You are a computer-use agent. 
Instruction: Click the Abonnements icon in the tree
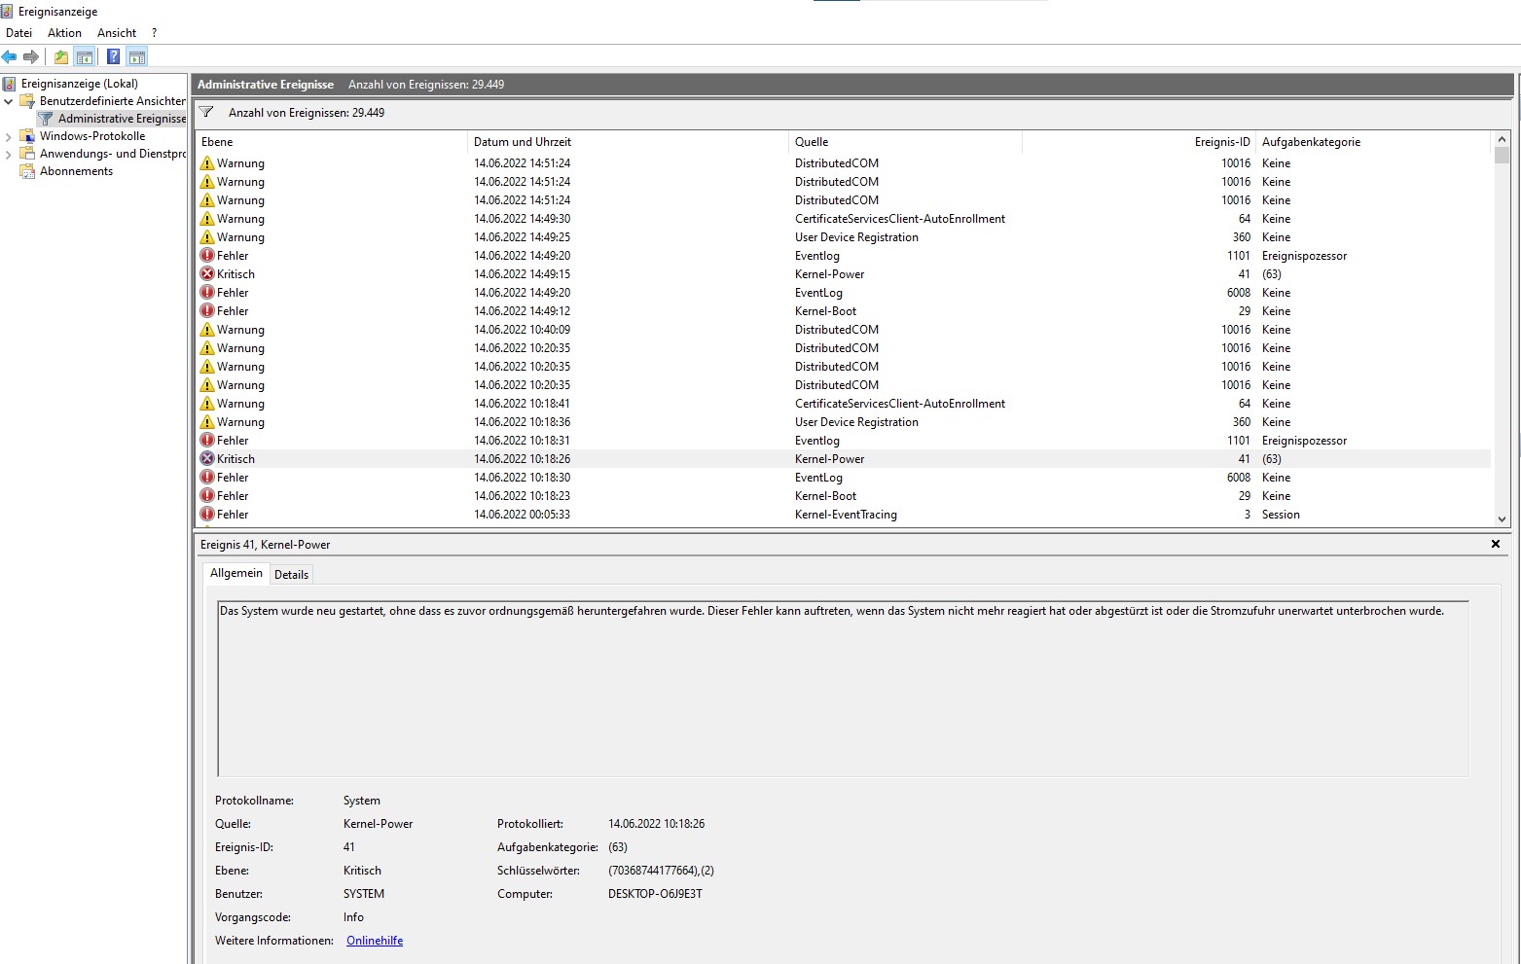tap(27, 171)
